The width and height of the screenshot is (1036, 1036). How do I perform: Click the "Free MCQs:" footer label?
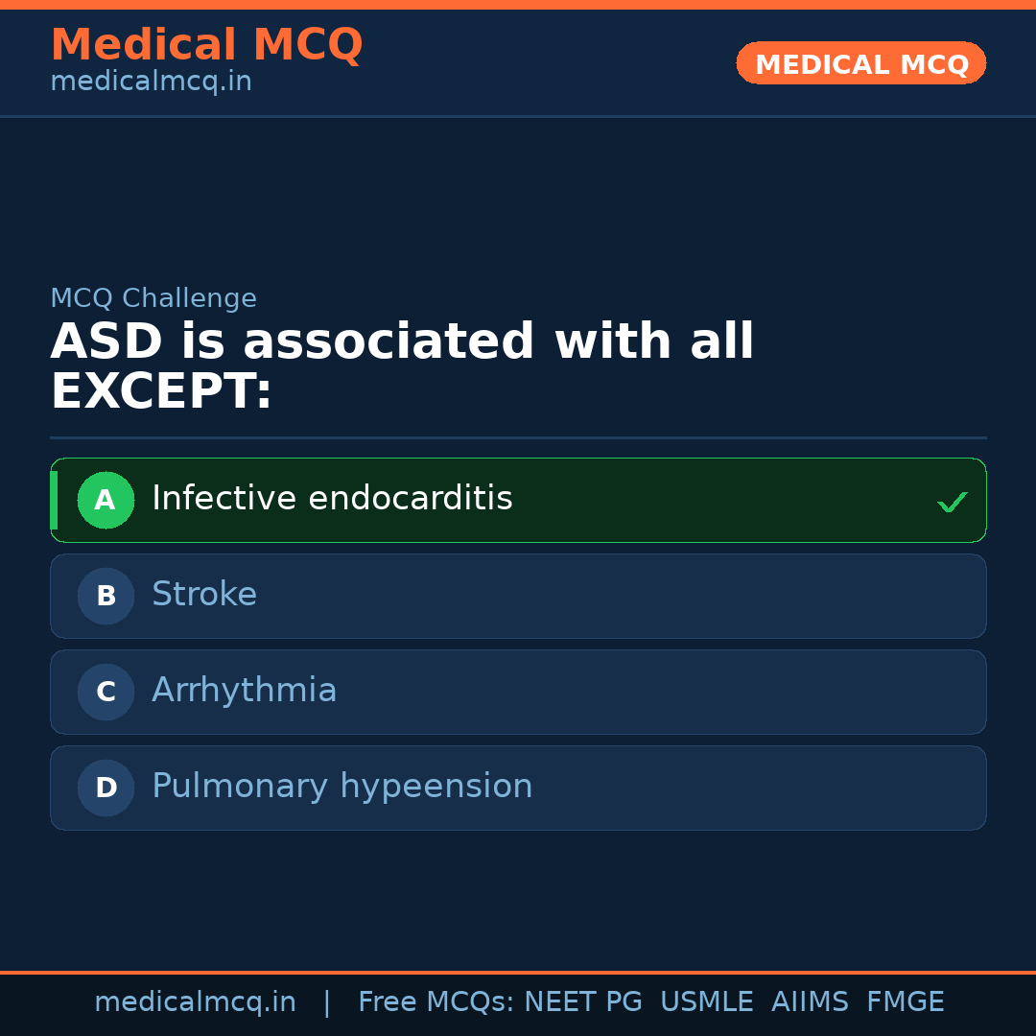pos(436,1002)
